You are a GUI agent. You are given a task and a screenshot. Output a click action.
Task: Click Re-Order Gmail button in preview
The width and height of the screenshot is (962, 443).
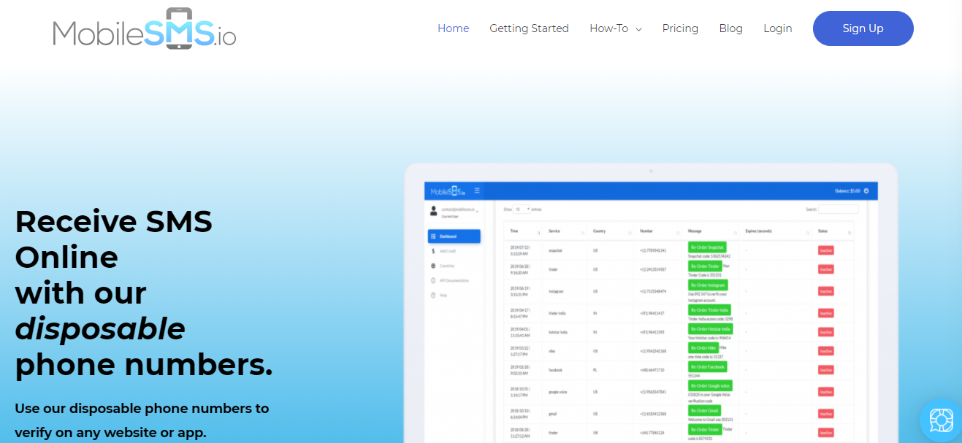[704, 410]
